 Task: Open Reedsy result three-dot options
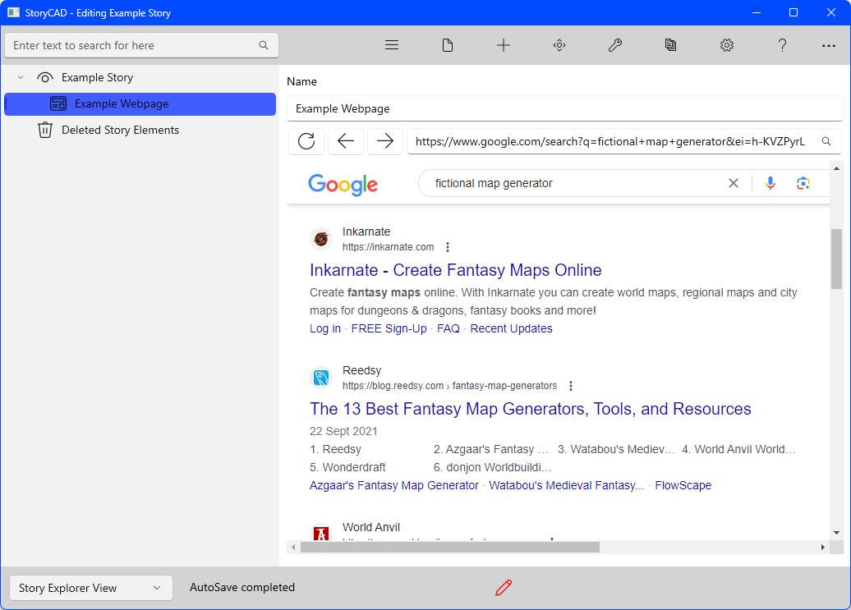tap(570, 386)
